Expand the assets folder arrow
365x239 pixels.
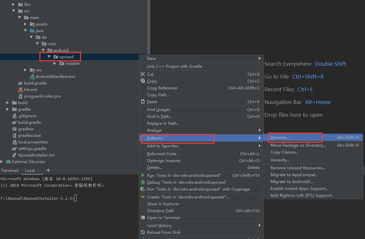(x=25, y=24)
